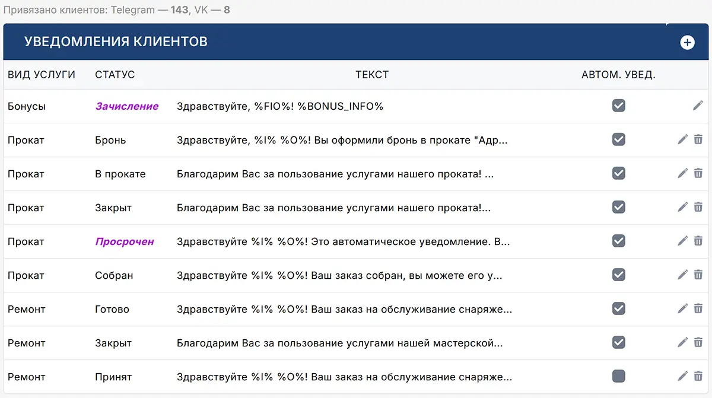Delete the Ремонт Принят notification

coord(698,376)
